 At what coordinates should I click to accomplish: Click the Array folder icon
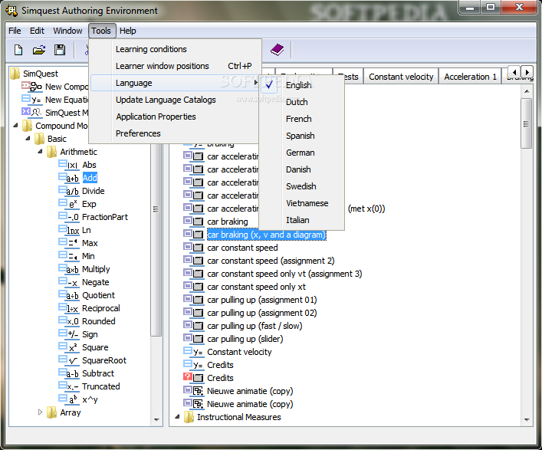pyautogui.click(x=51, y=412)
